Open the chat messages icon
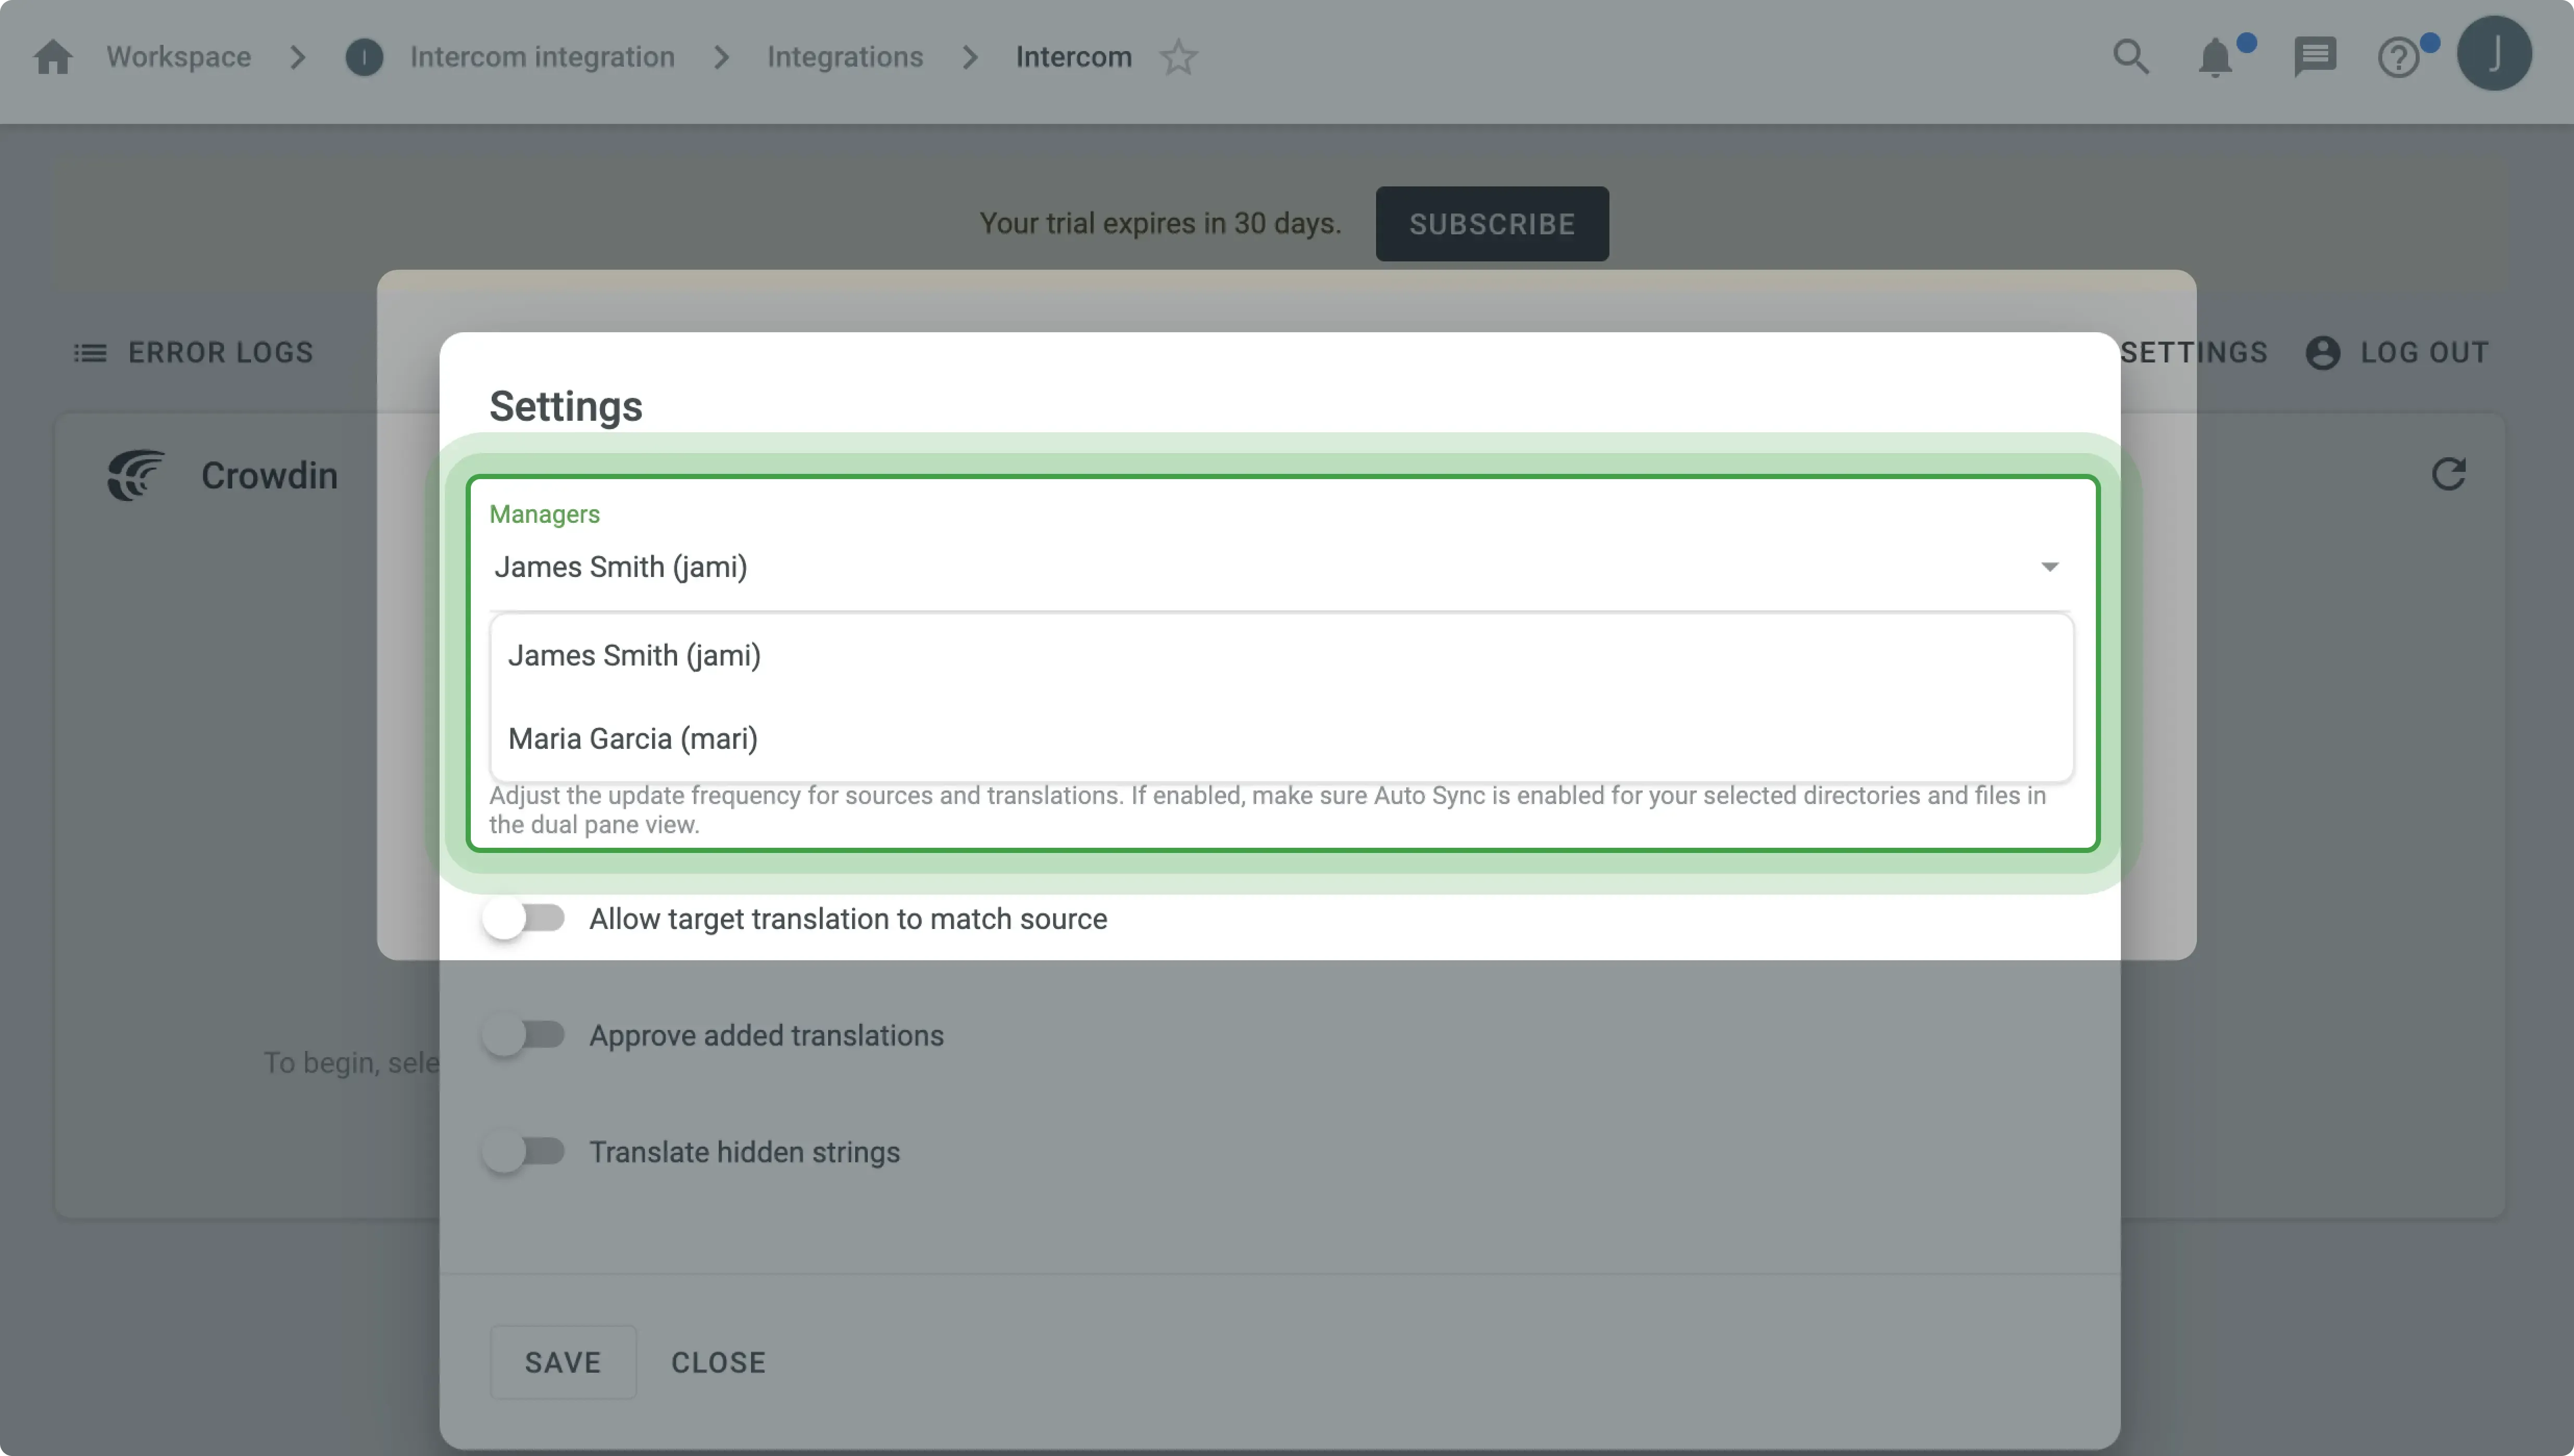 click(x=2314, y=57)
